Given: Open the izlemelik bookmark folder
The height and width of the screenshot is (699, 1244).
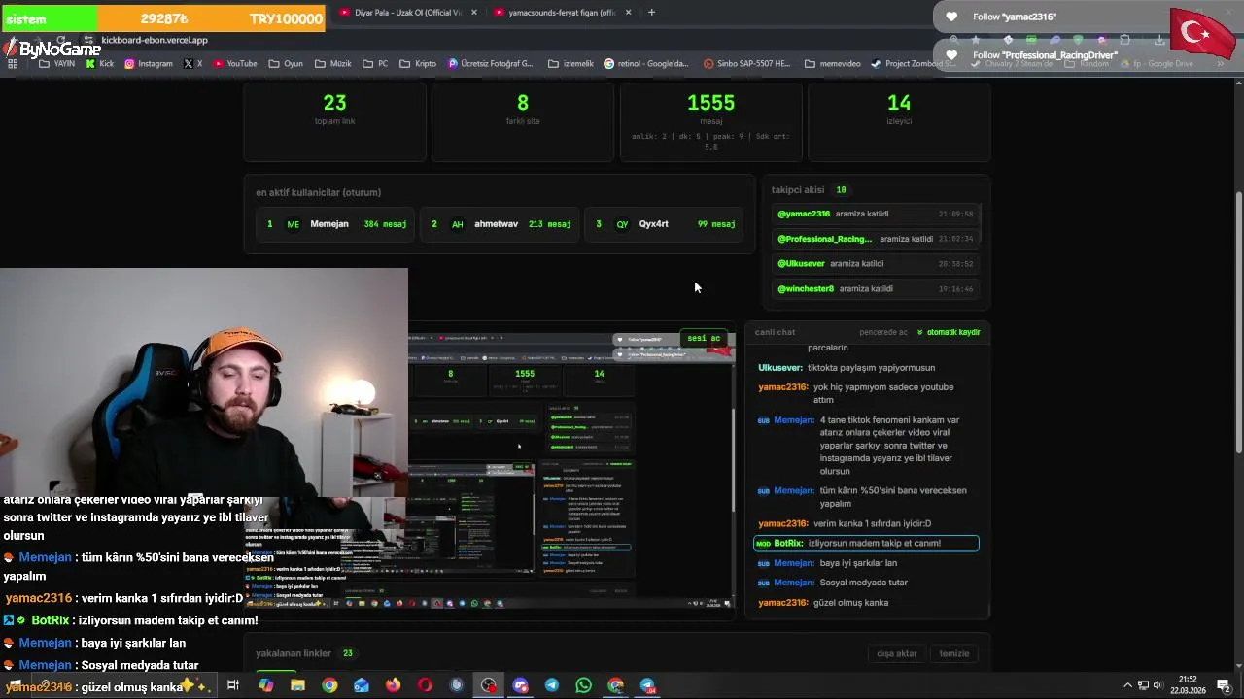Looking at the screenshot, I should coord(570,64).
